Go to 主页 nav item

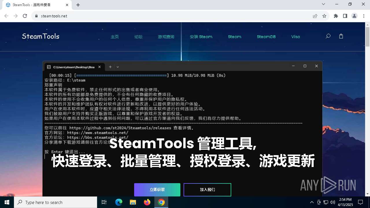(x=115, y=37)
